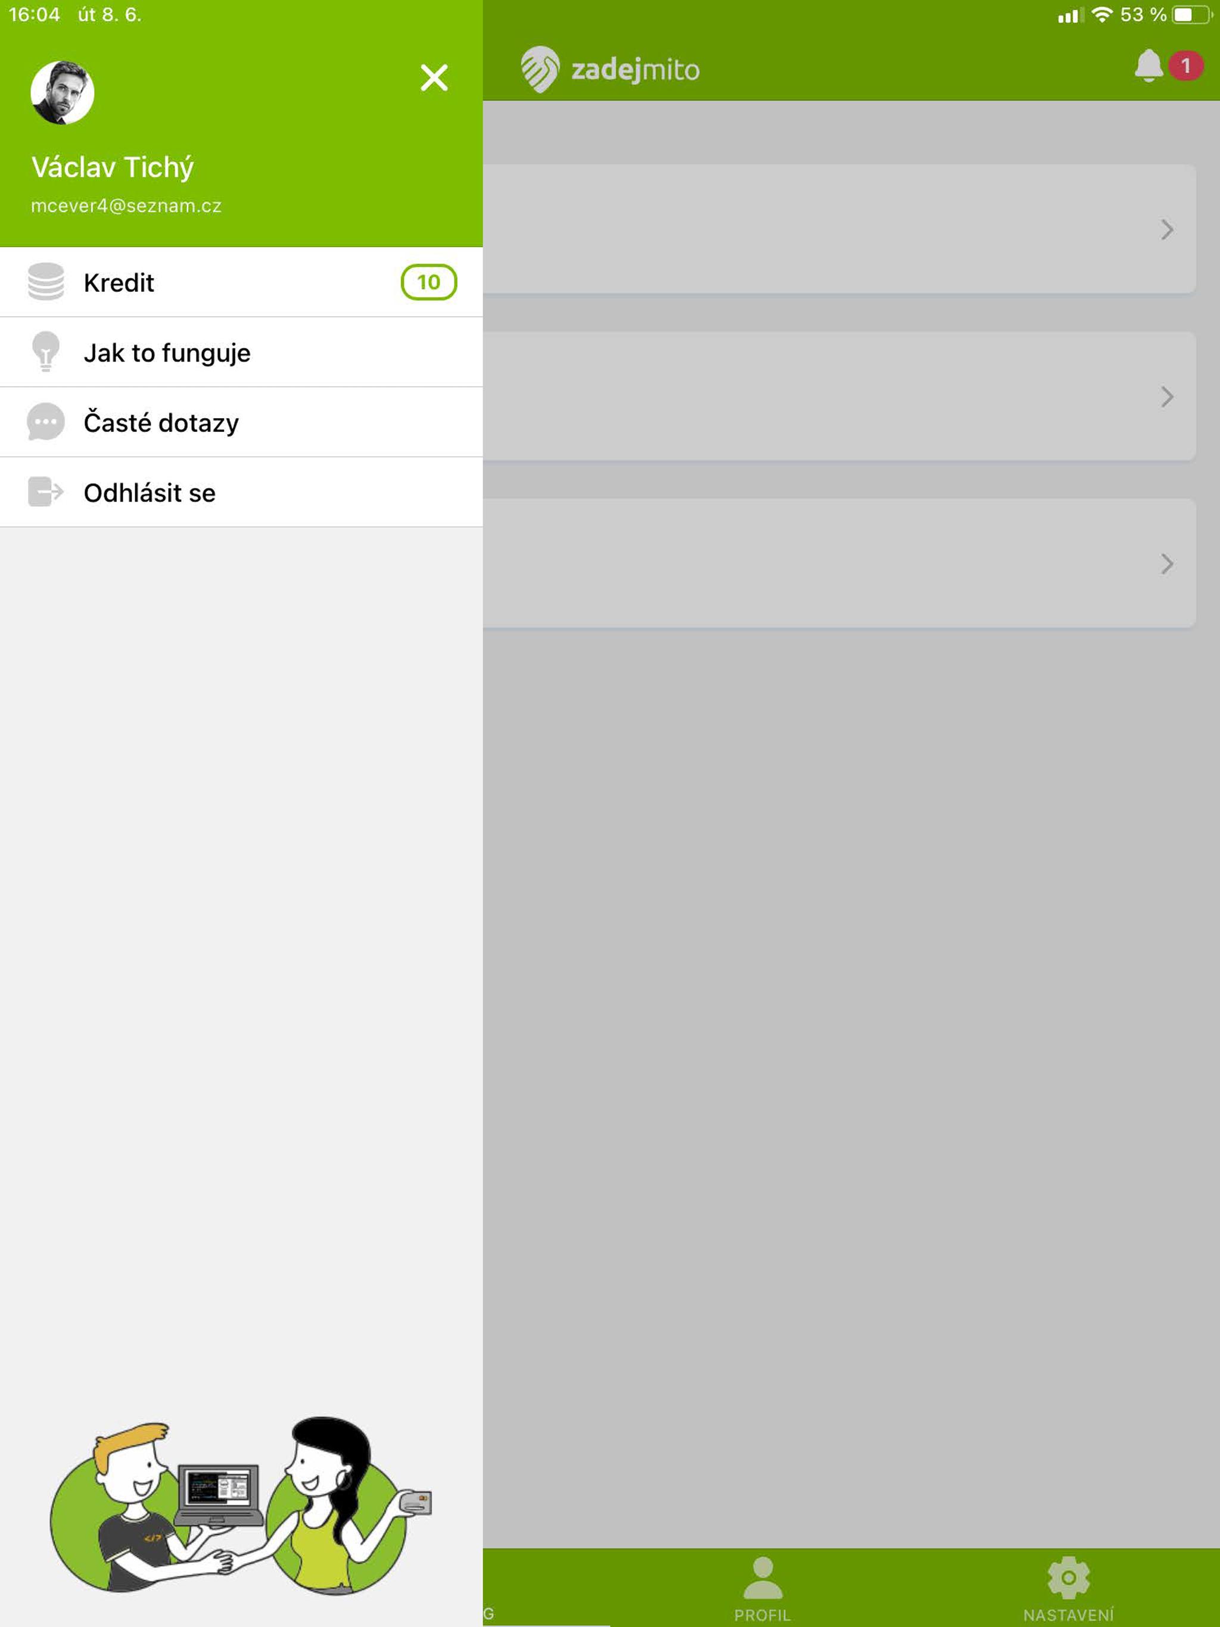1220x1627 pixels.
Task: Tap the red notification count badge
Action: 1185,66
